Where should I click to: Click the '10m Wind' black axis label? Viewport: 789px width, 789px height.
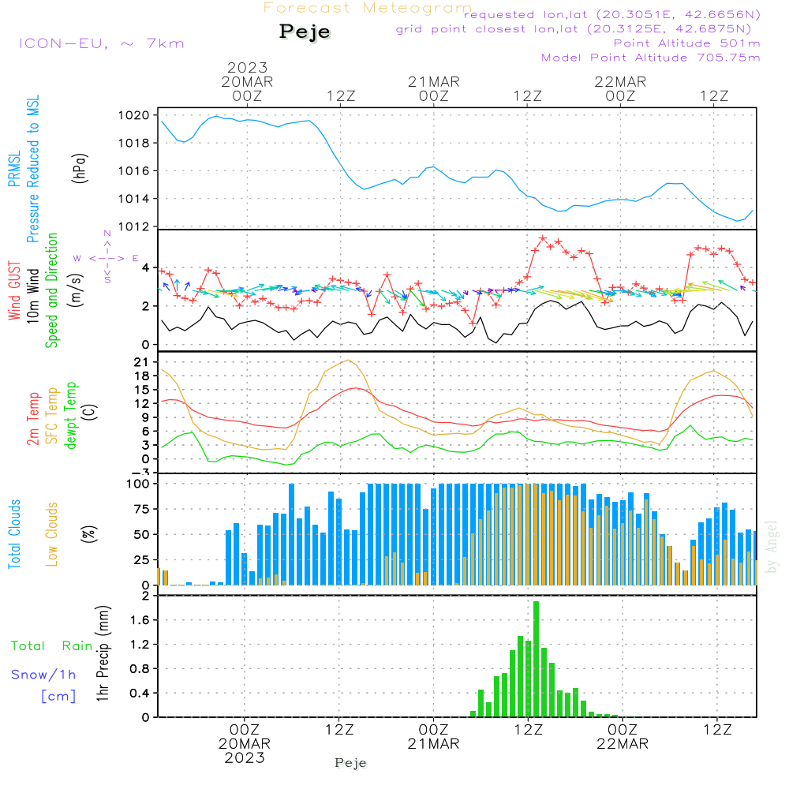32,295
